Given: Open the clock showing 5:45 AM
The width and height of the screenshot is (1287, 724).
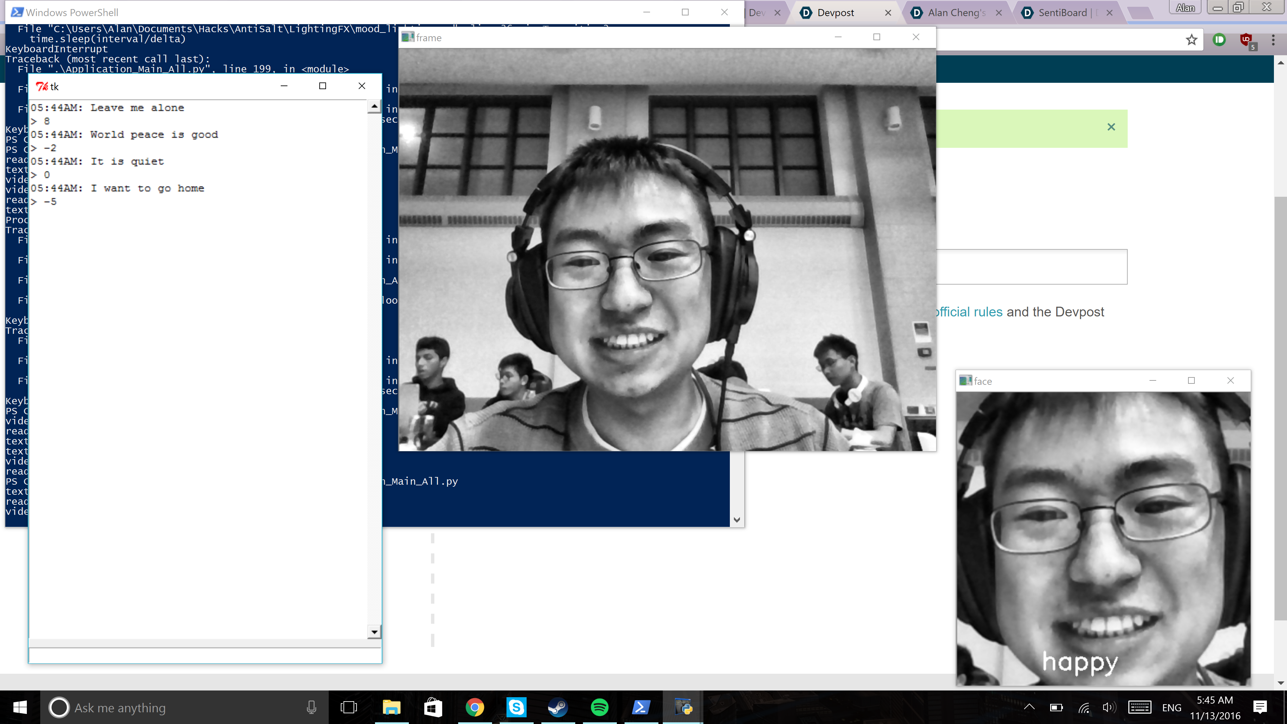Looking at the screenshot, I should click(1215, 708).
